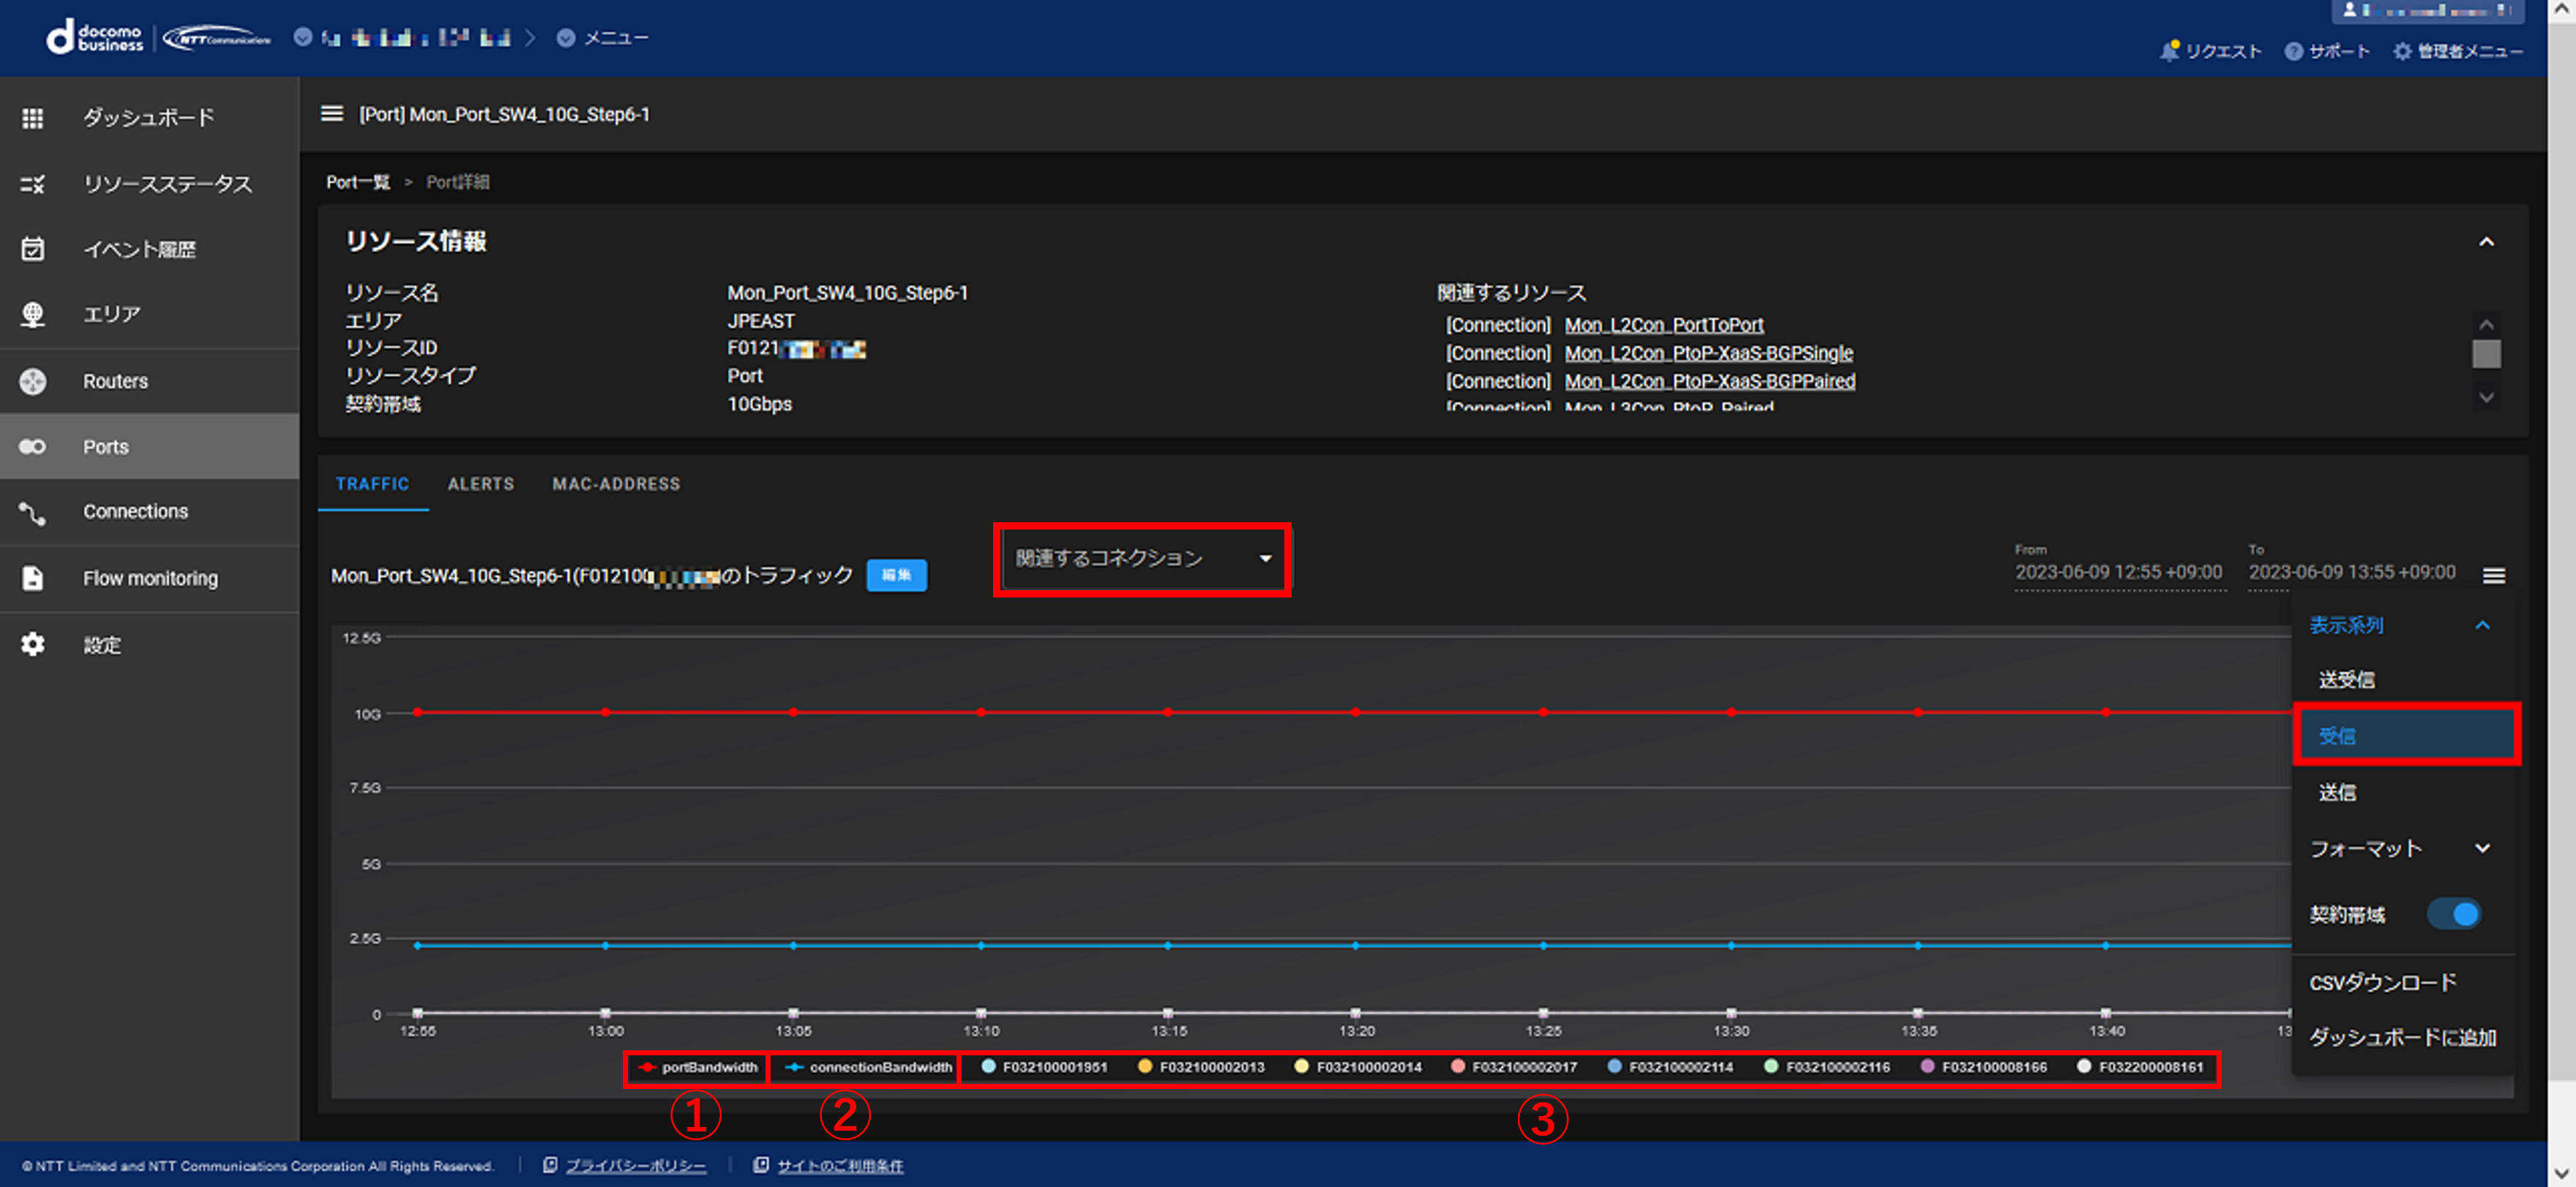Open the related connections dropdown
2576x1187 pixels.
[1143, 559]
